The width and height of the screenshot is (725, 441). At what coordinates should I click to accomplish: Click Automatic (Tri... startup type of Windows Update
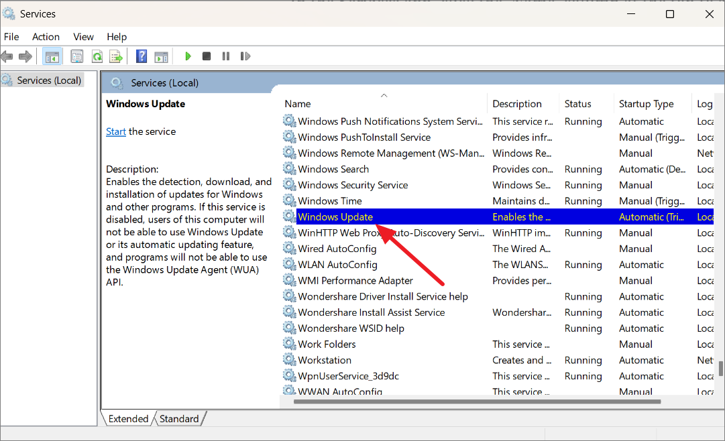point(651,216)
